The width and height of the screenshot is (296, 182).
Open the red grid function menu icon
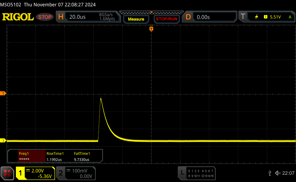[x=8, y=173]
